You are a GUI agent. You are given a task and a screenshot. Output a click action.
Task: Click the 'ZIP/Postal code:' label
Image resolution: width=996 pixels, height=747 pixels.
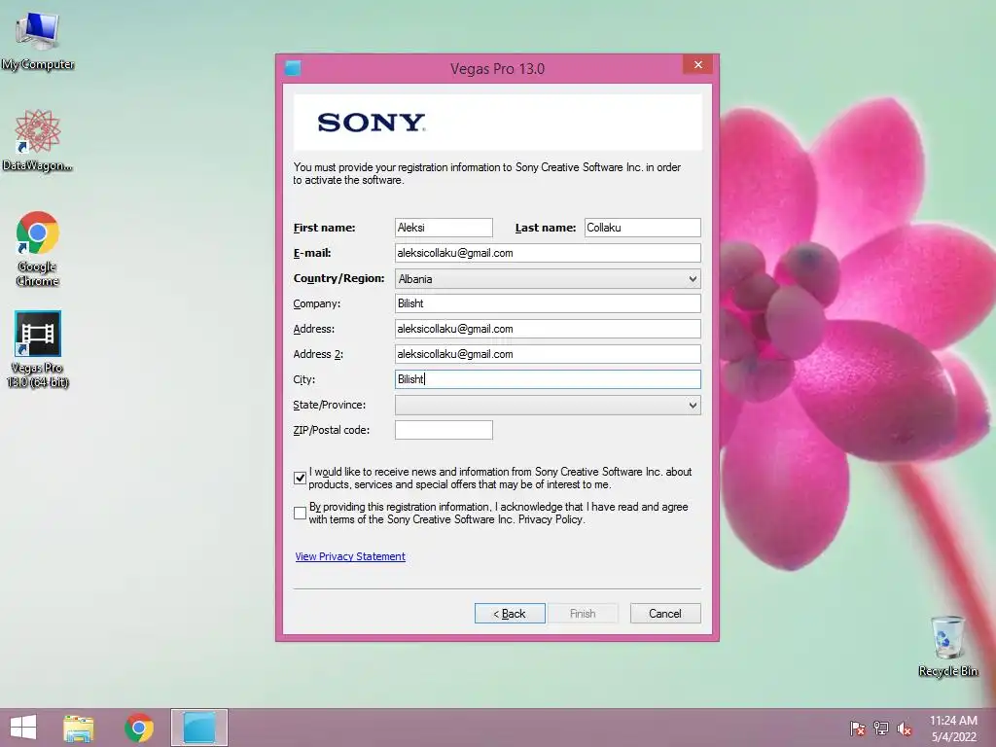click(331, 430)
